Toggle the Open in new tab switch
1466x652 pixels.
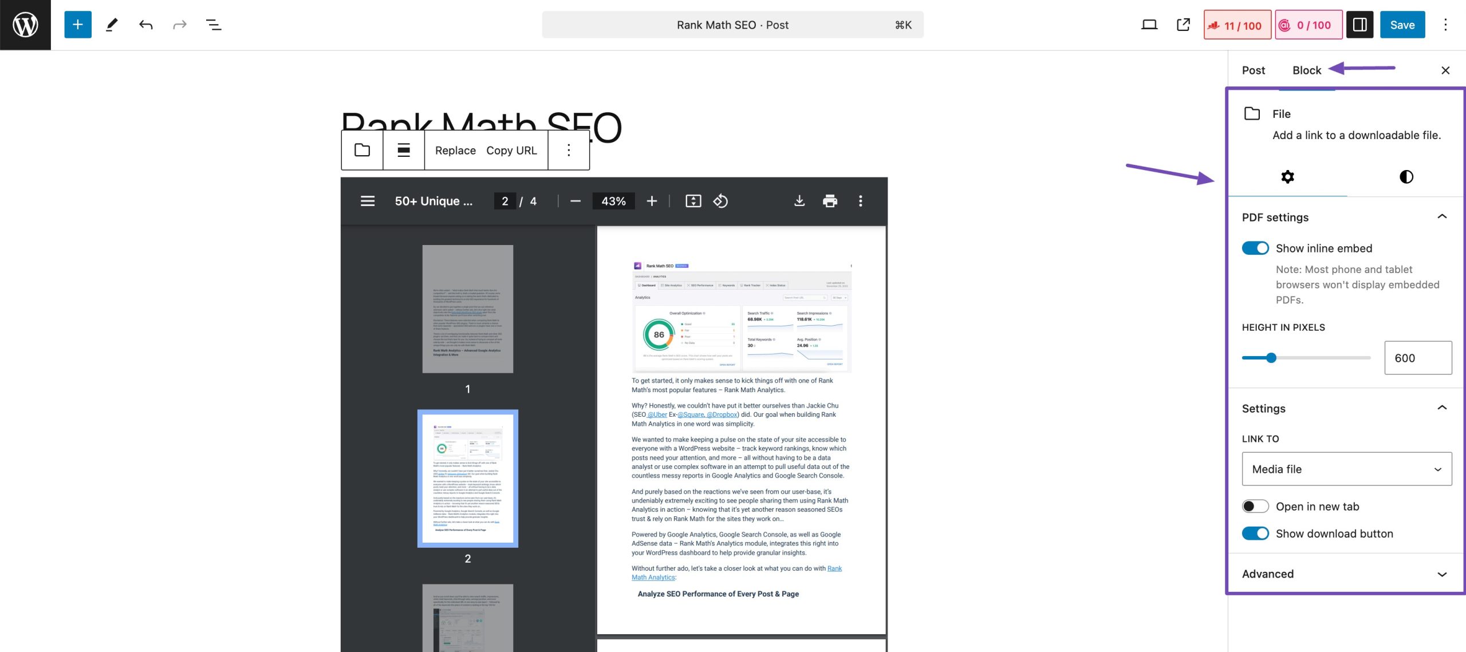click(x=1255, y=506)
